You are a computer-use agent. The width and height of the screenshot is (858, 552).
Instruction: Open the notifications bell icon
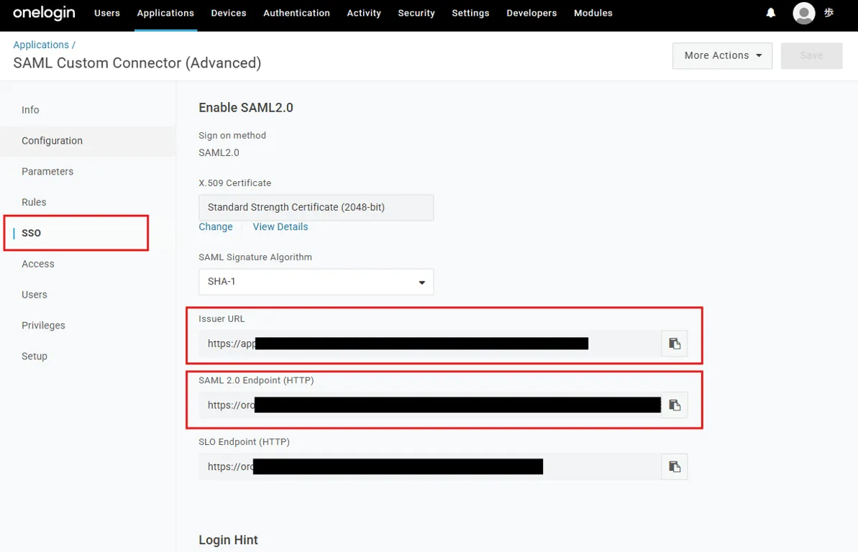tap(770, 13)
